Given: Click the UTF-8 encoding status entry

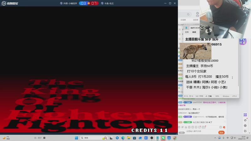Looking at the screenshot, I should click(234, 96).
